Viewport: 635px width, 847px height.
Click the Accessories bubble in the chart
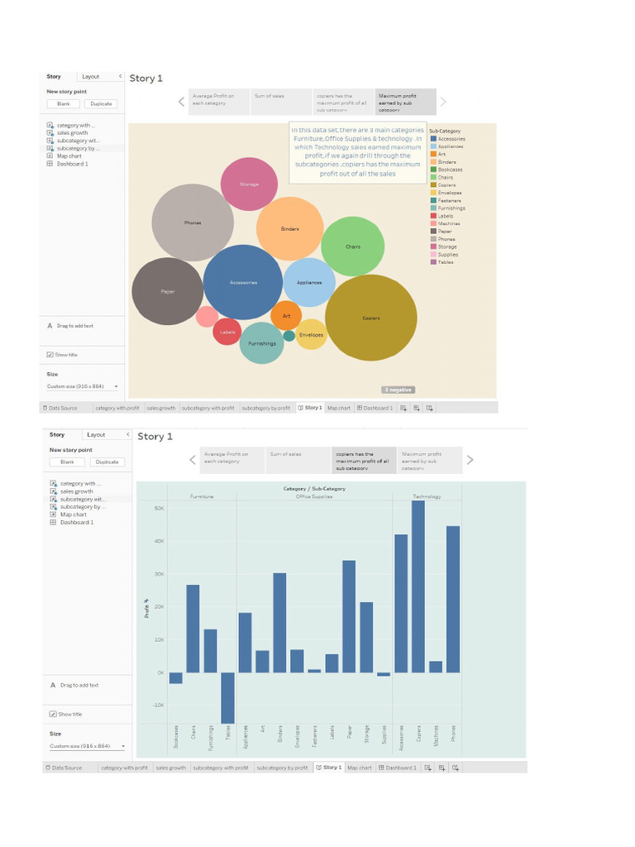pos(243,282)
